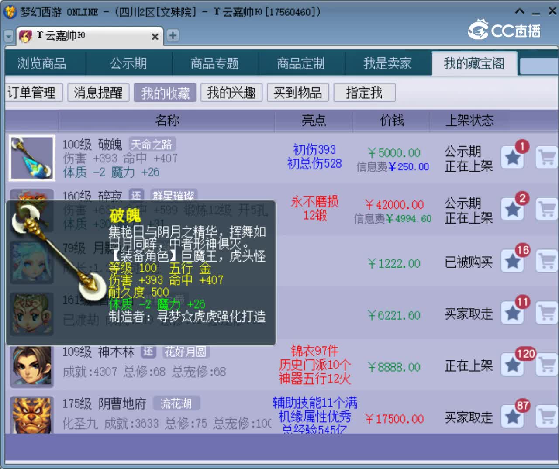Click 天命之路 server tag on 破魄 row
559x469 pixels.
(152, 145)
